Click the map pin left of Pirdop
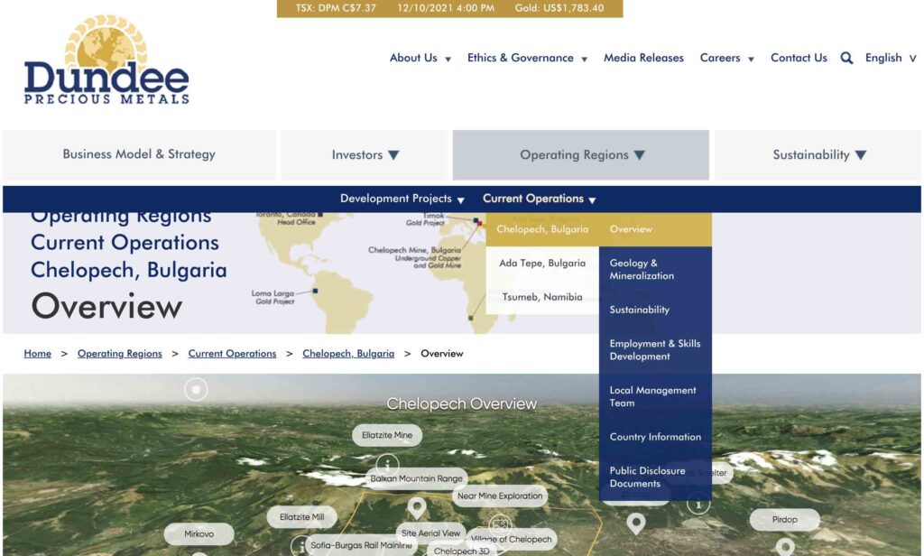924x556 pixels. coord(636,524)
